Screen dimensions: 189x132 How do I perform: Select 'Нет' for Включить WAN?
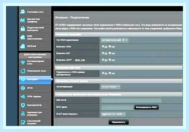(x=110, y=46)
